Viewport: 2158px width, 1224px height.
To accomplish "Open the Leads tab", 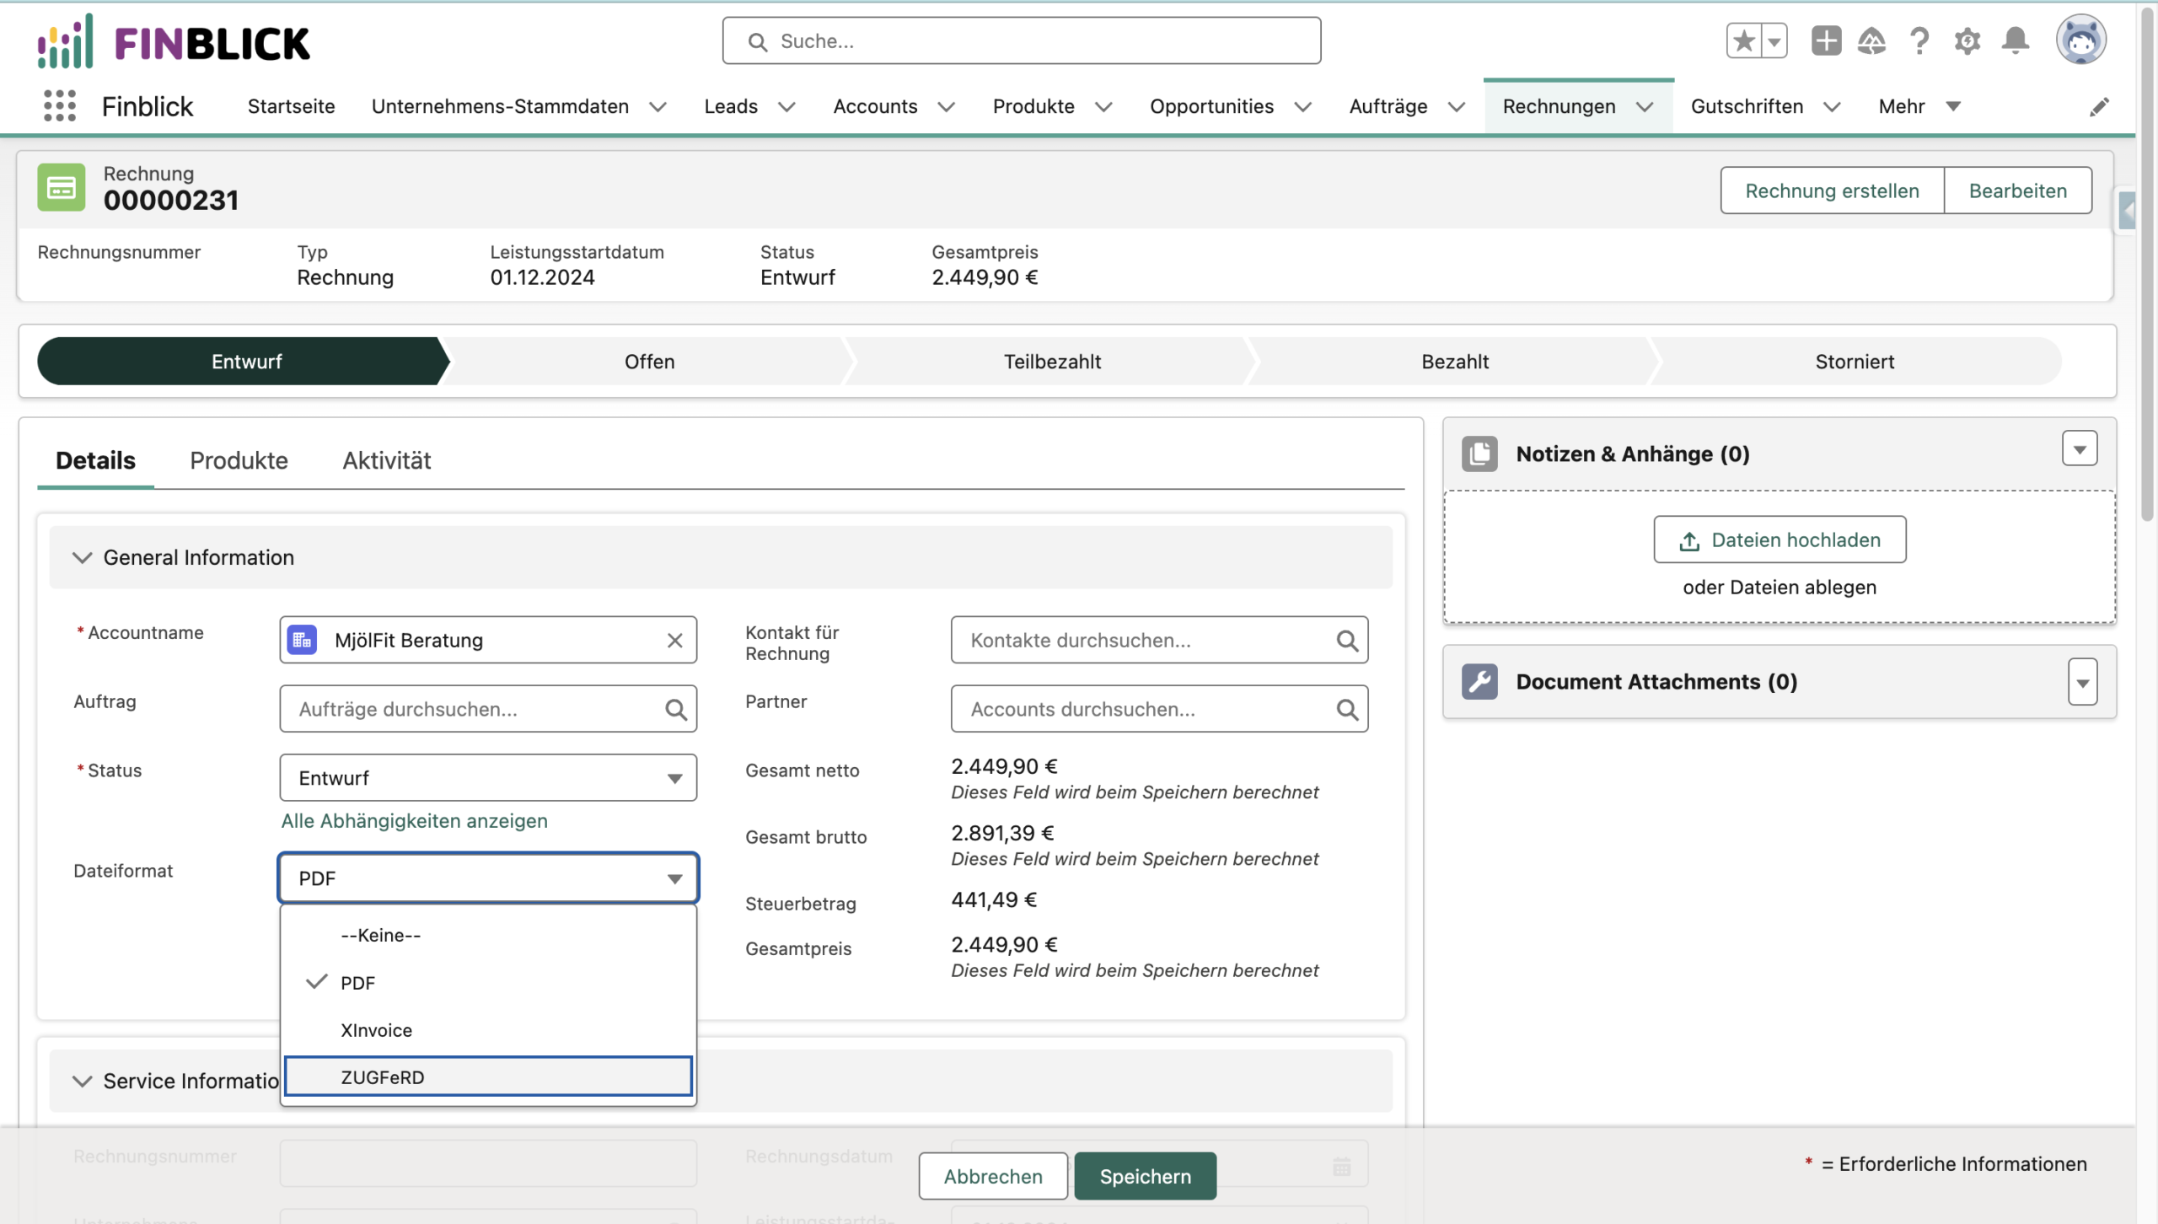I will point(731,106).
